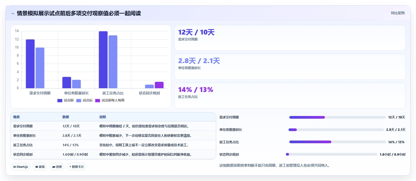416x181 pixels.
Task: Click the 试点前 bar for 需求交付周期
Action: [30, 64]
